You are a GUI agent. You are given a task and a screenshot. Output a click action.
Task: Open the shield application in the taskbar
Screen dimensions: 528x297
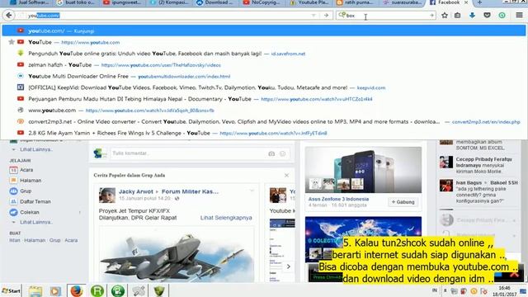(159, 291)
